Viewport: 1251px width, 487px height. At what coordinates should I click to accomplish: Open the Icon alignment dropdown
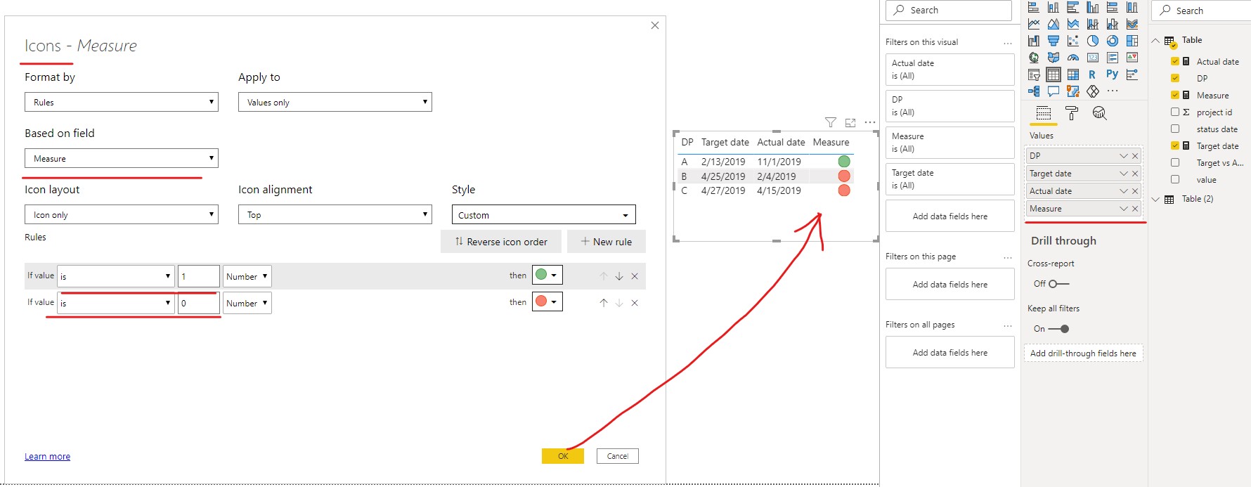point(335,214)
